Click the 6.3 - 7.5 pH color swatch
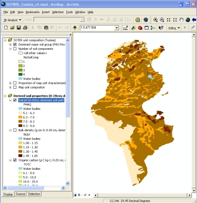The height and width of the screenshot is (203, 197). pyautogui.click(x=20, y=117)
